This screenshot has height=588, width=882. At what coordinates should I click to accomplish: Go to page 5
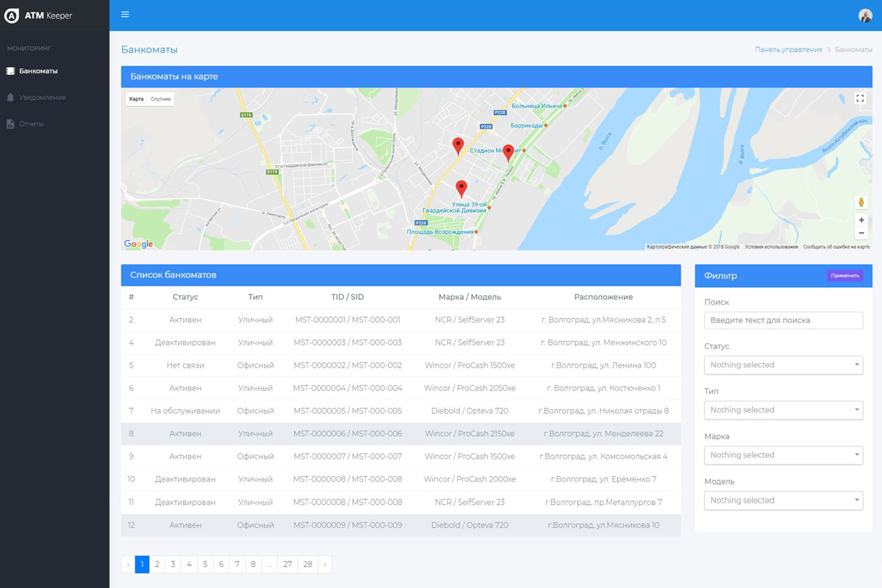(205, 564)
